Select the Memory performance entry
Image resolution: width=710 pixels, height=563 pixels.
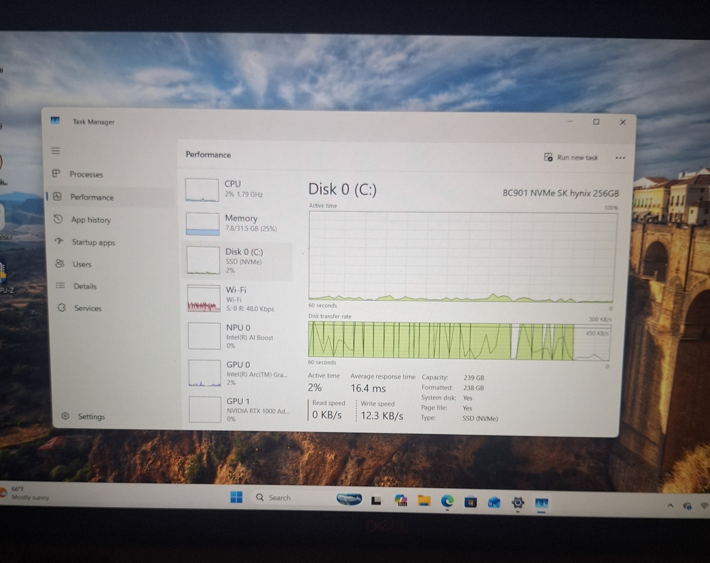[x=238, y=223]
